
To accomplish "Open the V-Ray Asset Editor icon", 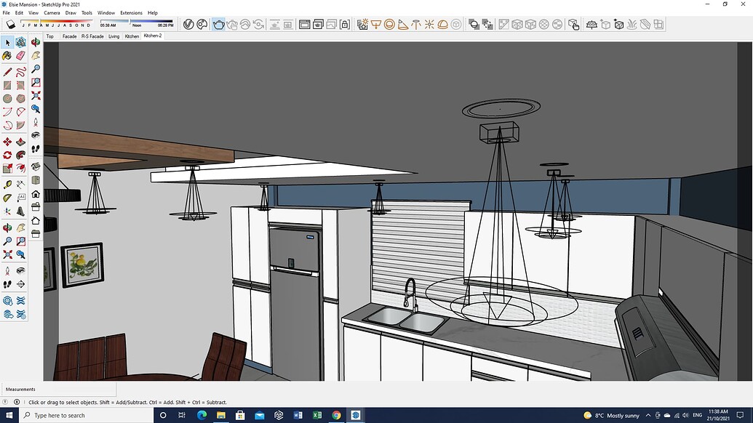I will pyautogui.click(x=188, y=24).
